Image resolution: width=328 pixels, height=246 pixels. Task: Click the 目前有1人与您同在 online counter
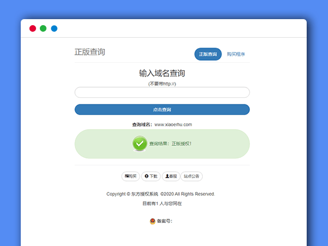click(x=162, y=203)
